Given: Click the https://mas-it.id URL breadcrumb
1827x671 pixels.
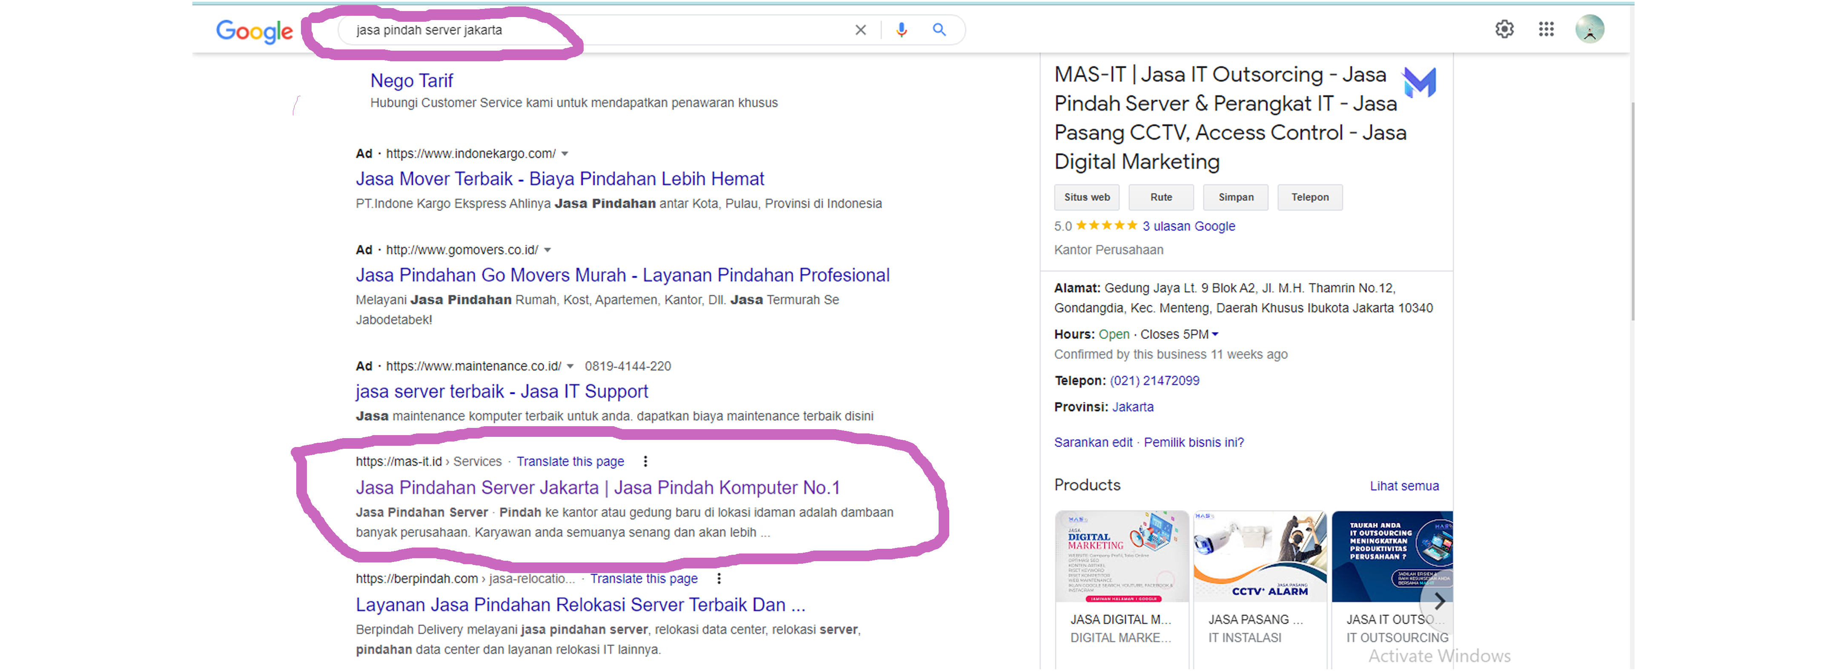Looking at the screenshot, I should 398,462.
